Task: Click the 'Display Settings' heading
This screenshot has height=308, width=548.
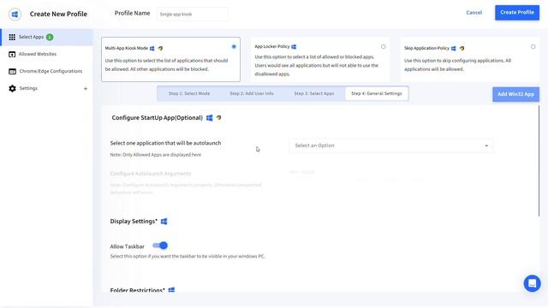Action: [x=134, y=222]
